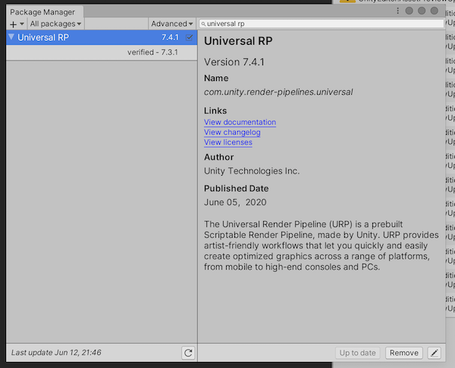
Task: Click the universal rp search field
Action: click(x=322, y=23)
